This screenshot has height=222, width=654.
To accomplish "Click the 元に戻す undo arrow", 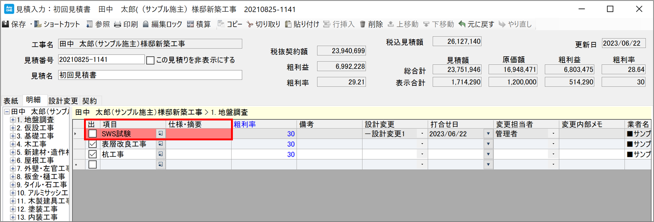I will 462,24.
